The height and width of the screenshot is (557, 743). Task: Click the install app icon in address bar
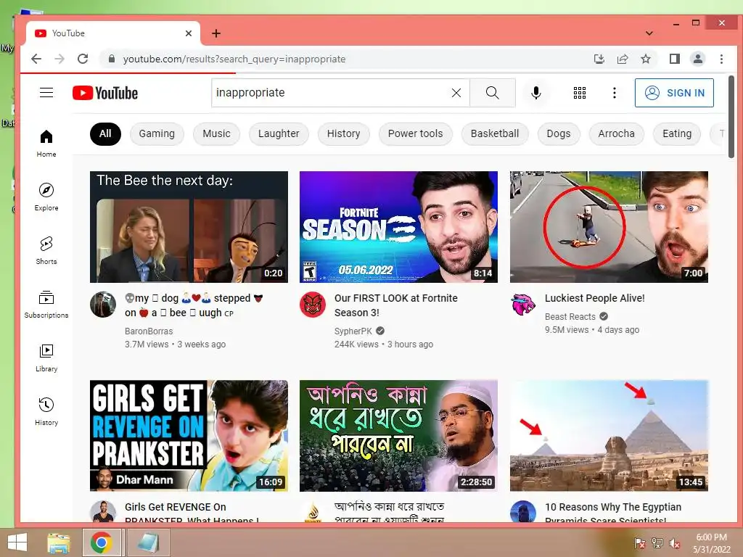(599, 59)
